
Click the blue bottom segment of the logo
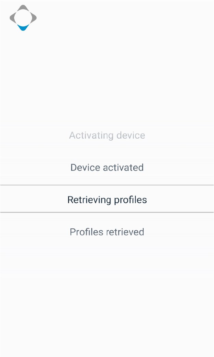pos(23,28)
